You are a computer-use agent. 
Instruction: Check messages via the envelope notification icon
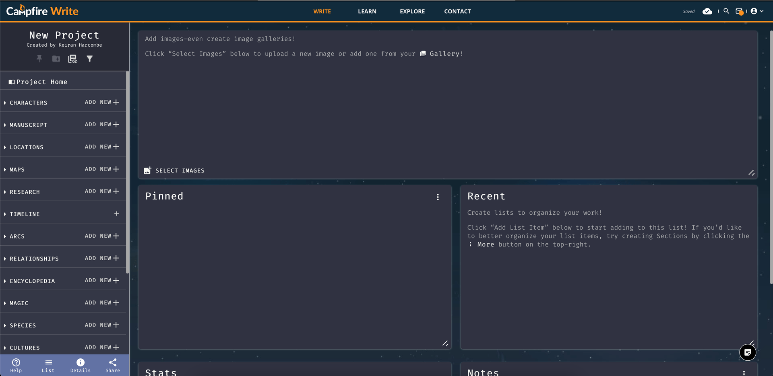point(740,11)
